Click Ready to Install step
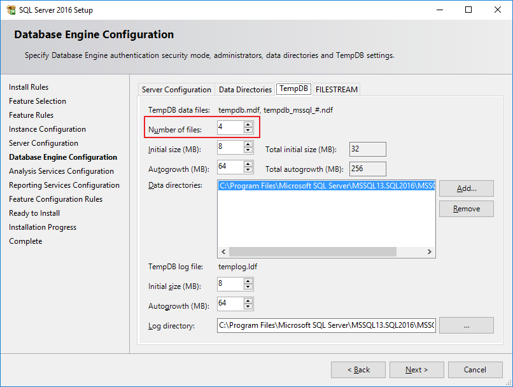Image resolution: width=513 pixels, height=387 pixels. [x=34, y=213]
